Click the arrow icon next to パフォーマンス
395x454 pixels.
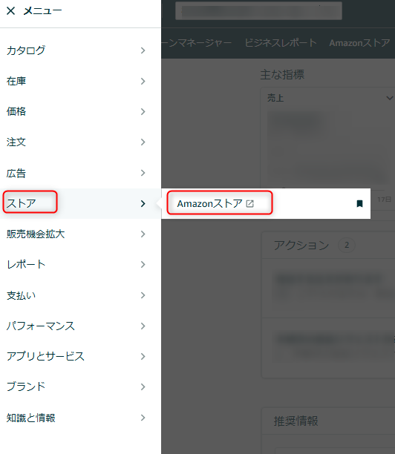(x=143, y=326)
